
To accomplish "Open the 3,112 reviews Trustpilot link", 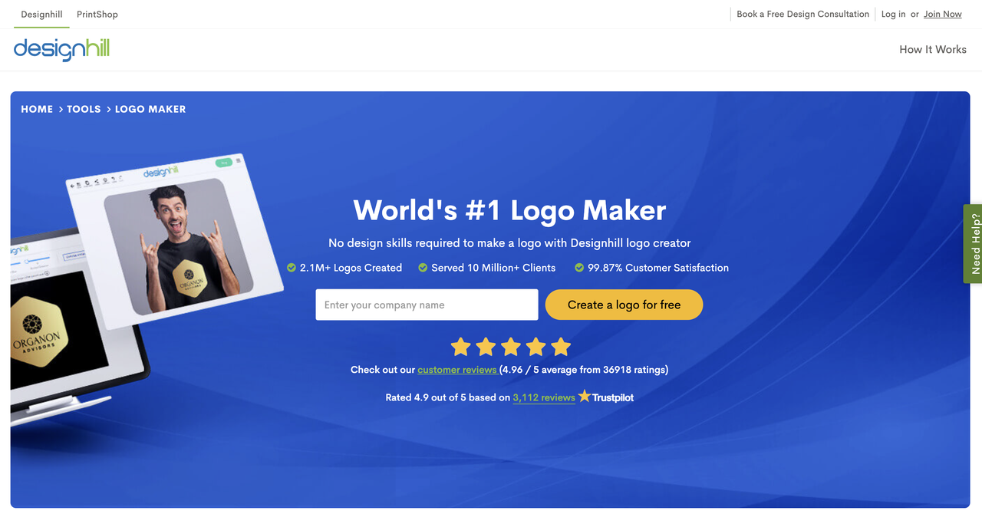I will click(x=544, y=397).
